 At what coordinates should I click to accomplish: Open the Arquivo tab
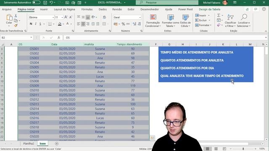point(7,9)
